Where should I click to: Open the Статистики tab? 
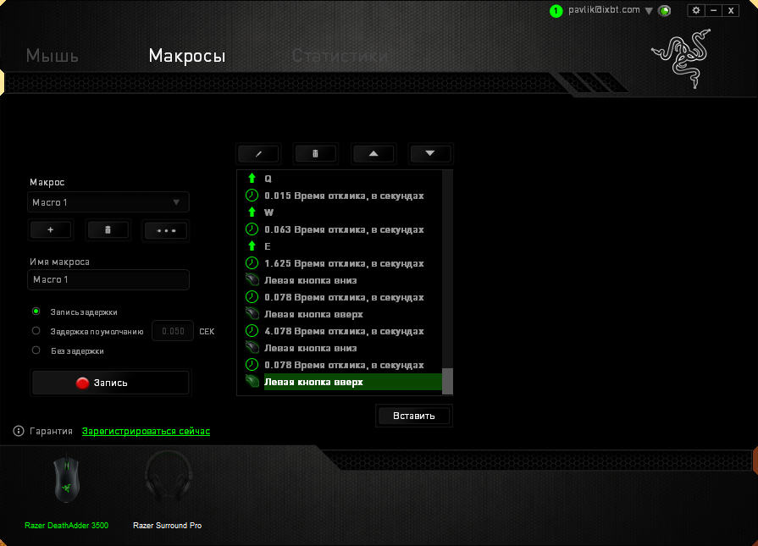pos(339,57)
